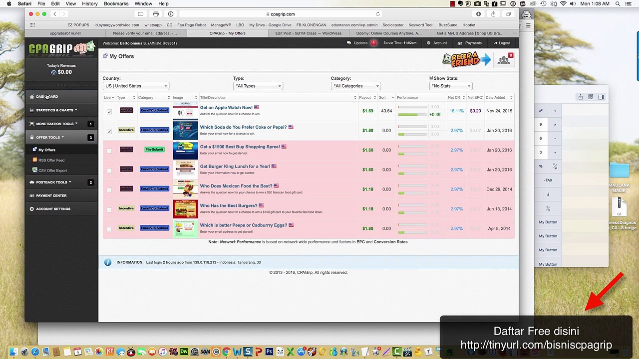Viewport: 639px width, 359px height.
Task: Switch to 'Edit Post - SB1M Class' tab
Action: pos(309,33)
